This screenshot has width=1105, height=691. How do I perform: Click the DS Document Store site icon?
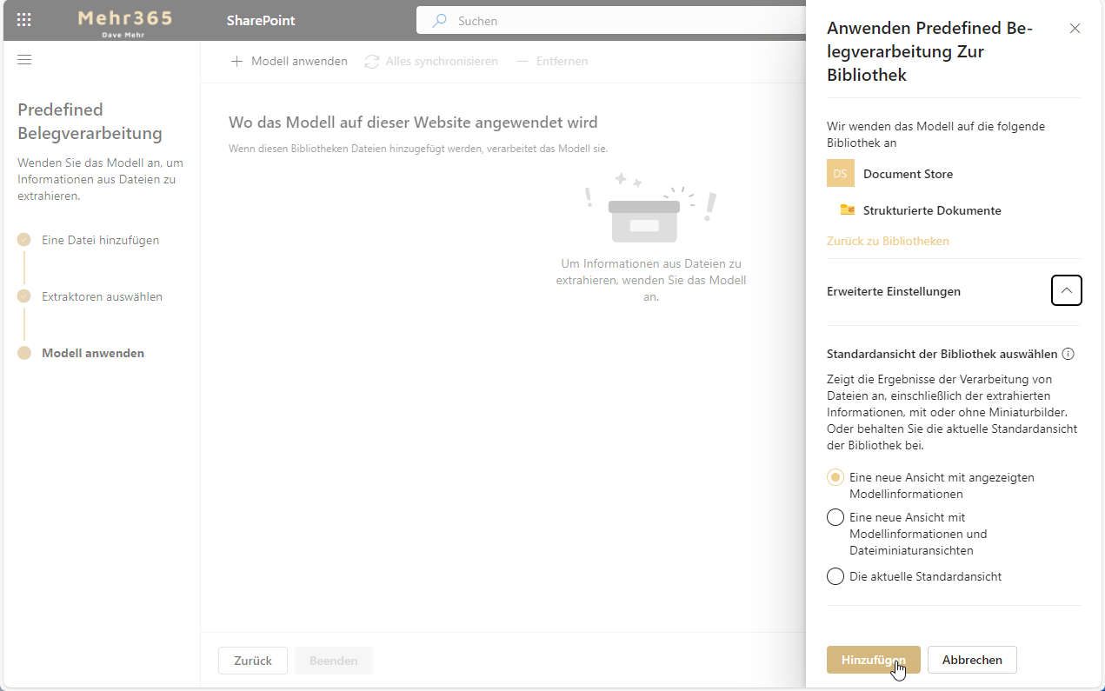840,174
